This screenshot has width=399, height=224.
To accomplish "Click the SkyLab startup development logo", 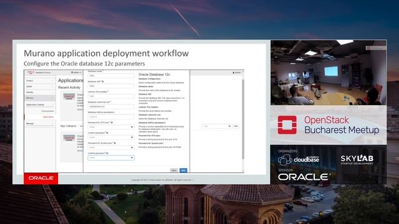I will pyautogui.click(x=357, y=160).
